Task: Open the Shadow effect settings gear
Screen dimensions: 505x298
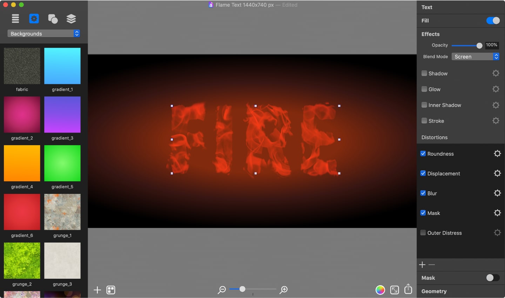Action: coord(496,73)
